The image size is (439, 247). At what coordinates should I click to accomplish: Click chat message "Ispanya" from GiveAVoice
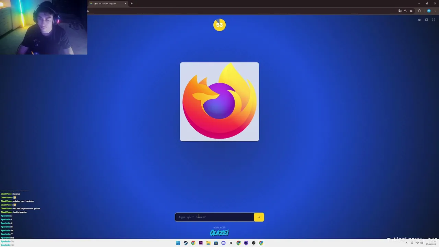point(16,194)
